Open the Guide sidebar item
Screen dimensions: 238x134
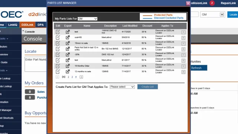[x=4, y=62]
